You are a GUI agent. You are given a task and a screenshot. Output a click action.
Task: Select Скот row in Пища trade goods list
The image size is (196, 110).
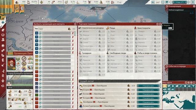point(120,42)
